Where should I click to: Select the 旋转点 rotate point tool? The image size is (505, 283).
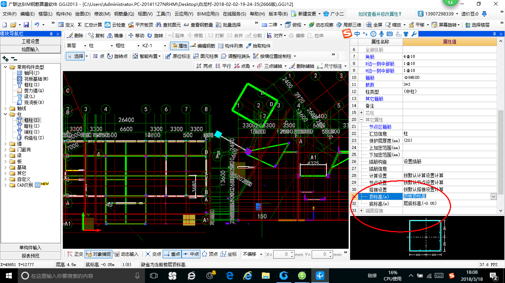coord(117,56)
